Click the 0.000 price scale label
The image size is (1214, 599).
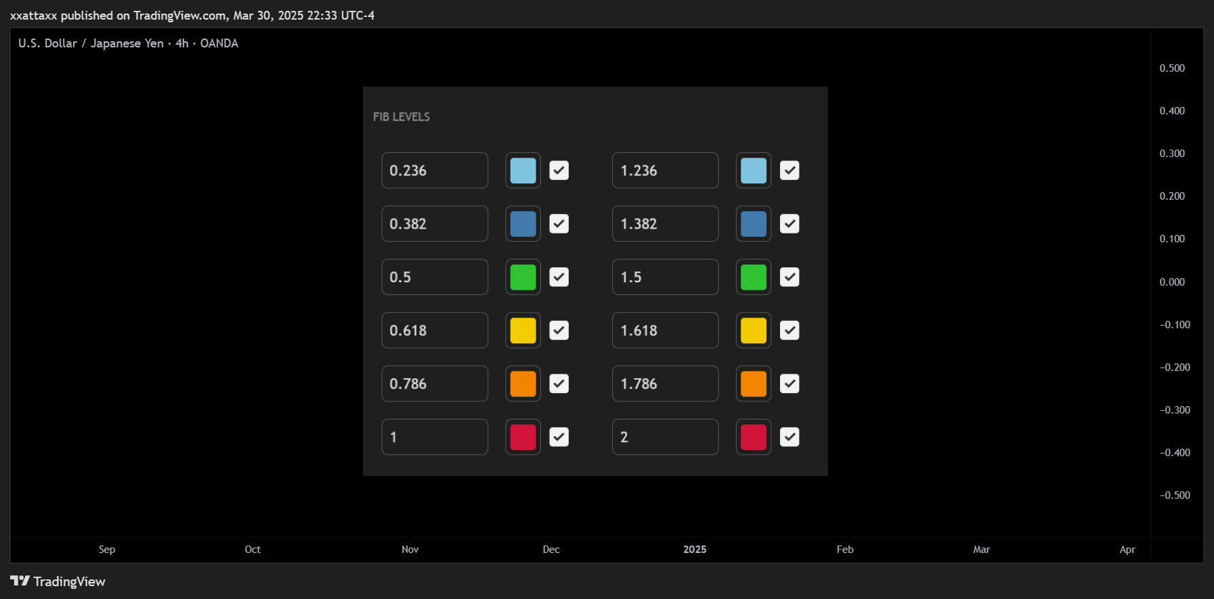click(1172, 282)
